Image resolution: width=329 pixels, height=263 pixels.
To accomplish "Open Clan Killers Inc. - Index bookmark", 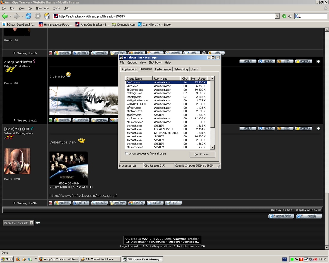I will pyautogui.click(x=155, y=24).
